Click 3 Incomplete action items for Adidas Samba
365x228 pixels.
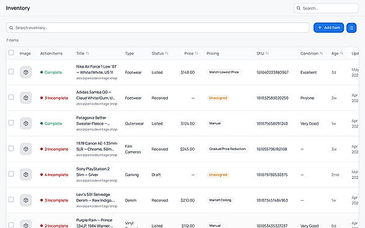pyautogui.click(x=55, y=98)
